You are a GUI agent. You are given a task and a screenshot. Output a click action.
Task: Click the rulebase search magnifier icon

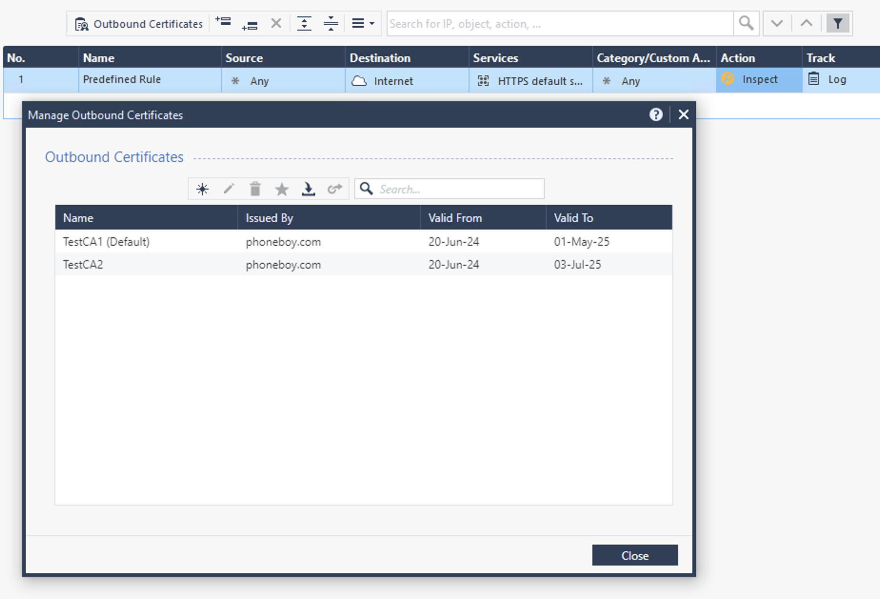click(x=746, y=23)
